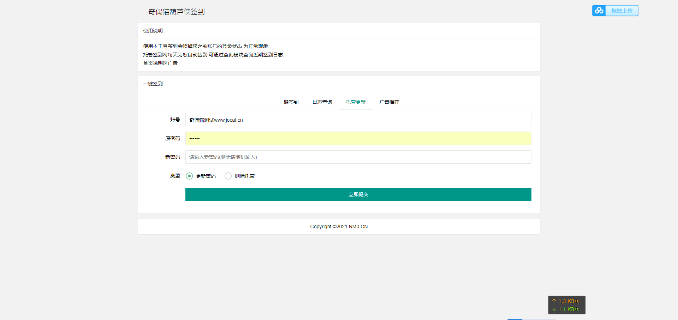Switch to the 一键签到 tab
The image size is (678, 320).
pyautogui.click(x=289, y=102)
